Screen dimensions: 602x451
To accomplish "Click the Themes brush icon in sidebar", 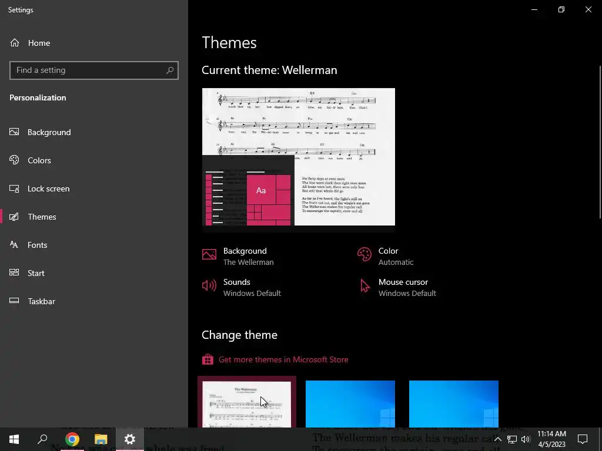I will (14, 217).
